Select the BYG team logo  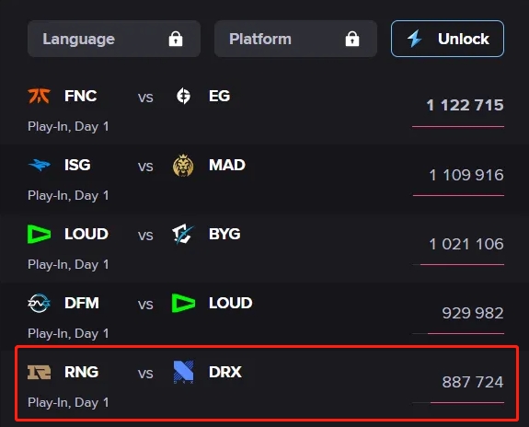tap(183, 234)
